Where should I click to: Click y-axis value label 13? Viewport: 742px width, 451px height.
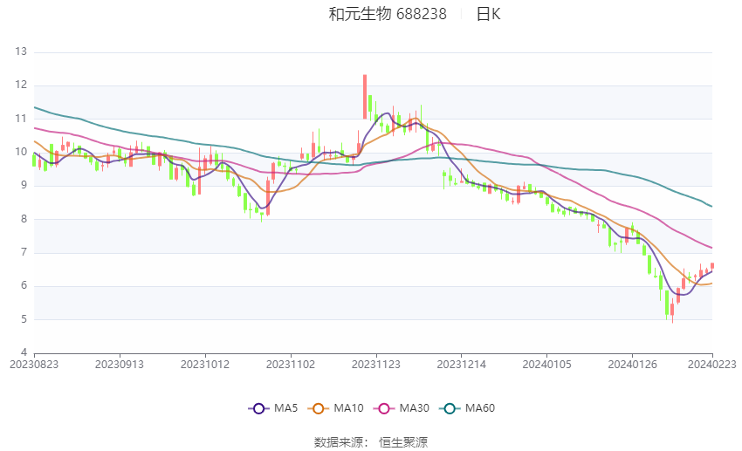coord(21,51)
